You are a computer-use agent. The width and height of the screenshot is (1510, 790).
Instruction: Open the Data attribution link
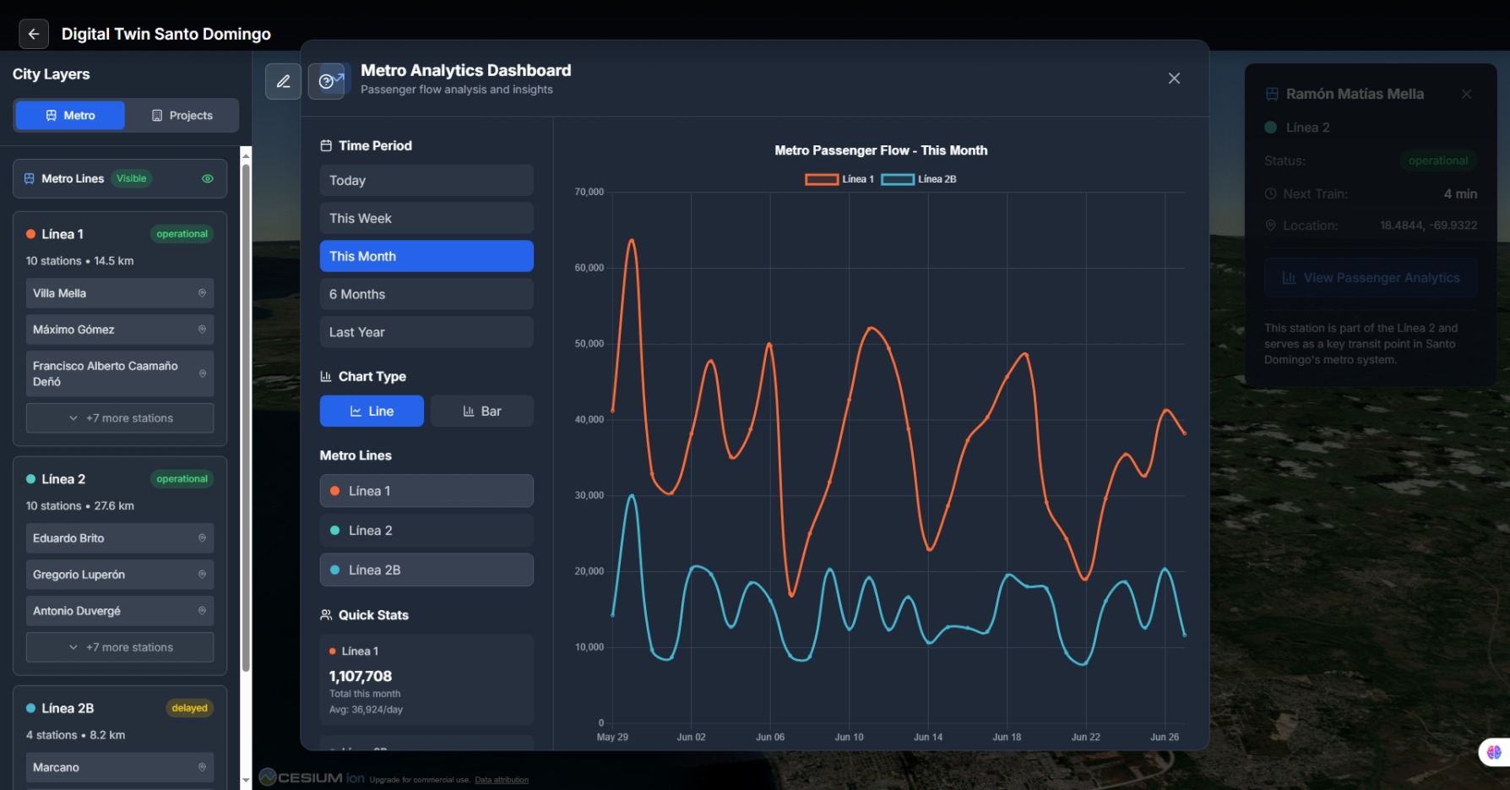(502, 780)
